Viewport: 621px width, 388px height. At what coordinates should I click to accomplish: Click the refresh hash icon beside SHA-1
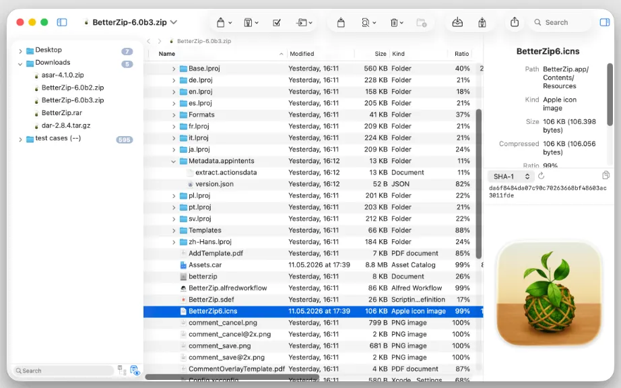click(x=542, y=176)
